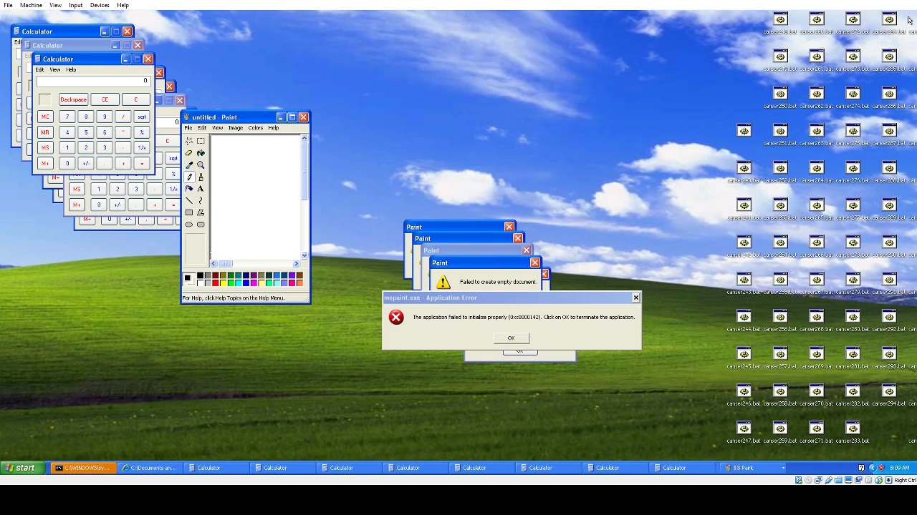The height and width of the screenshot is (515, 917).
Task: Open the 13 Paint taskbar group dropdown
Action: point(783,468)
